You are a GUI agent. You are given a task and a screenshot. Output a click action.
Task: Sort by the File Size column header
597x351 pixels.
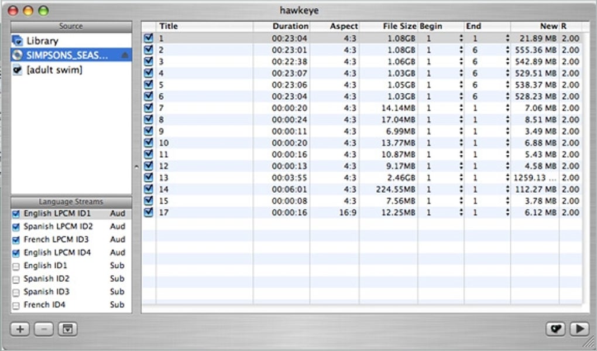(x=389, y=26)
